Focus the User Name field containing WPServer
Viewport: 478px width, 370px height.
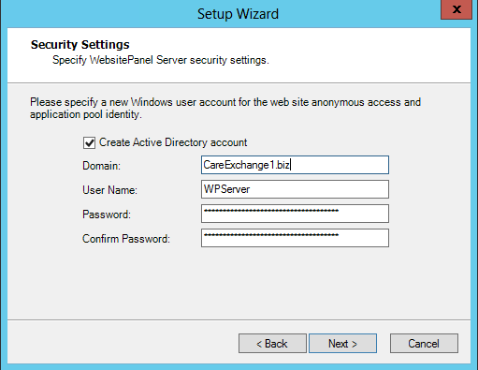pyautogui.click(x=295, y=189)
